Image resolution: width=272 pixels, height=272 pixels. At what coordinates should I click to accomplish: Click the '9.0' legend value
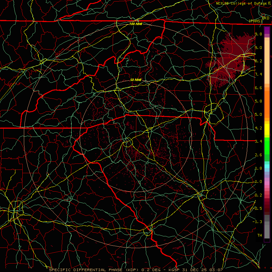point(258,47)
